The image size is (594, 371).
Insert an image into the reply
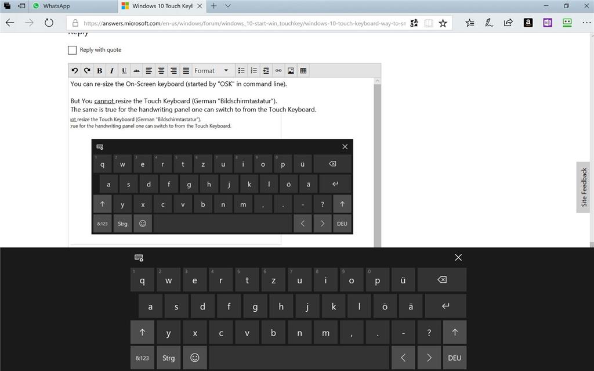(291, 70)
